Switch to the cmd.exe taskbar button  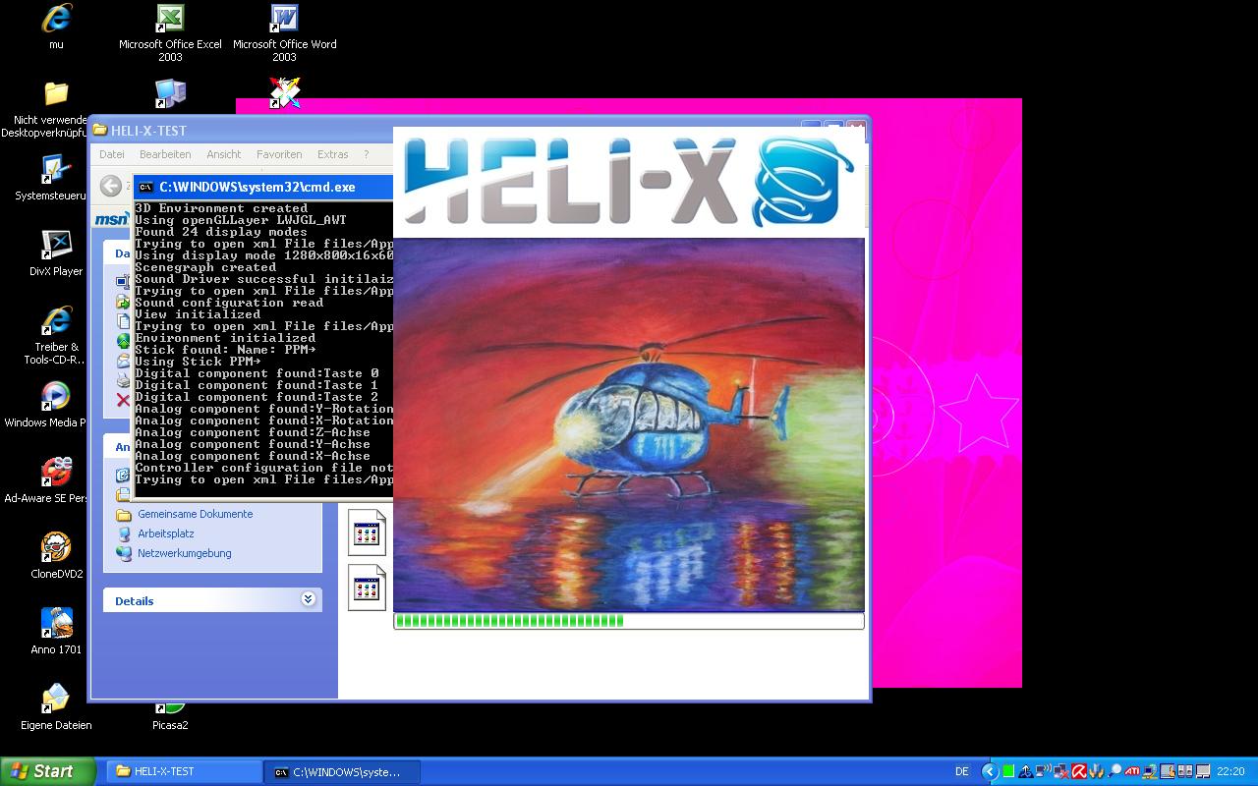click(343, 771)
